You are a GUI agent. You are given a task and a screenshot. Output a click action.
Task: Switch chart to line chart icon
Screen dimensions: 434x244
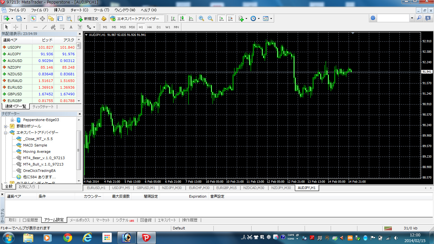191,18
